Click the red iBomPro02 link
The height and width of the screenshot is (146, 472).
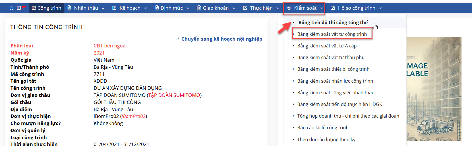click(134, 116)
